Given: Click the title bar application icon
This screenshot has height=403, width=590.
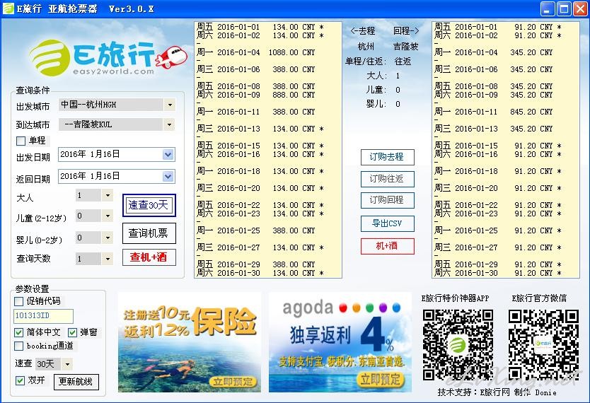Looking at the screenshot, I should [x=9, y=8].
